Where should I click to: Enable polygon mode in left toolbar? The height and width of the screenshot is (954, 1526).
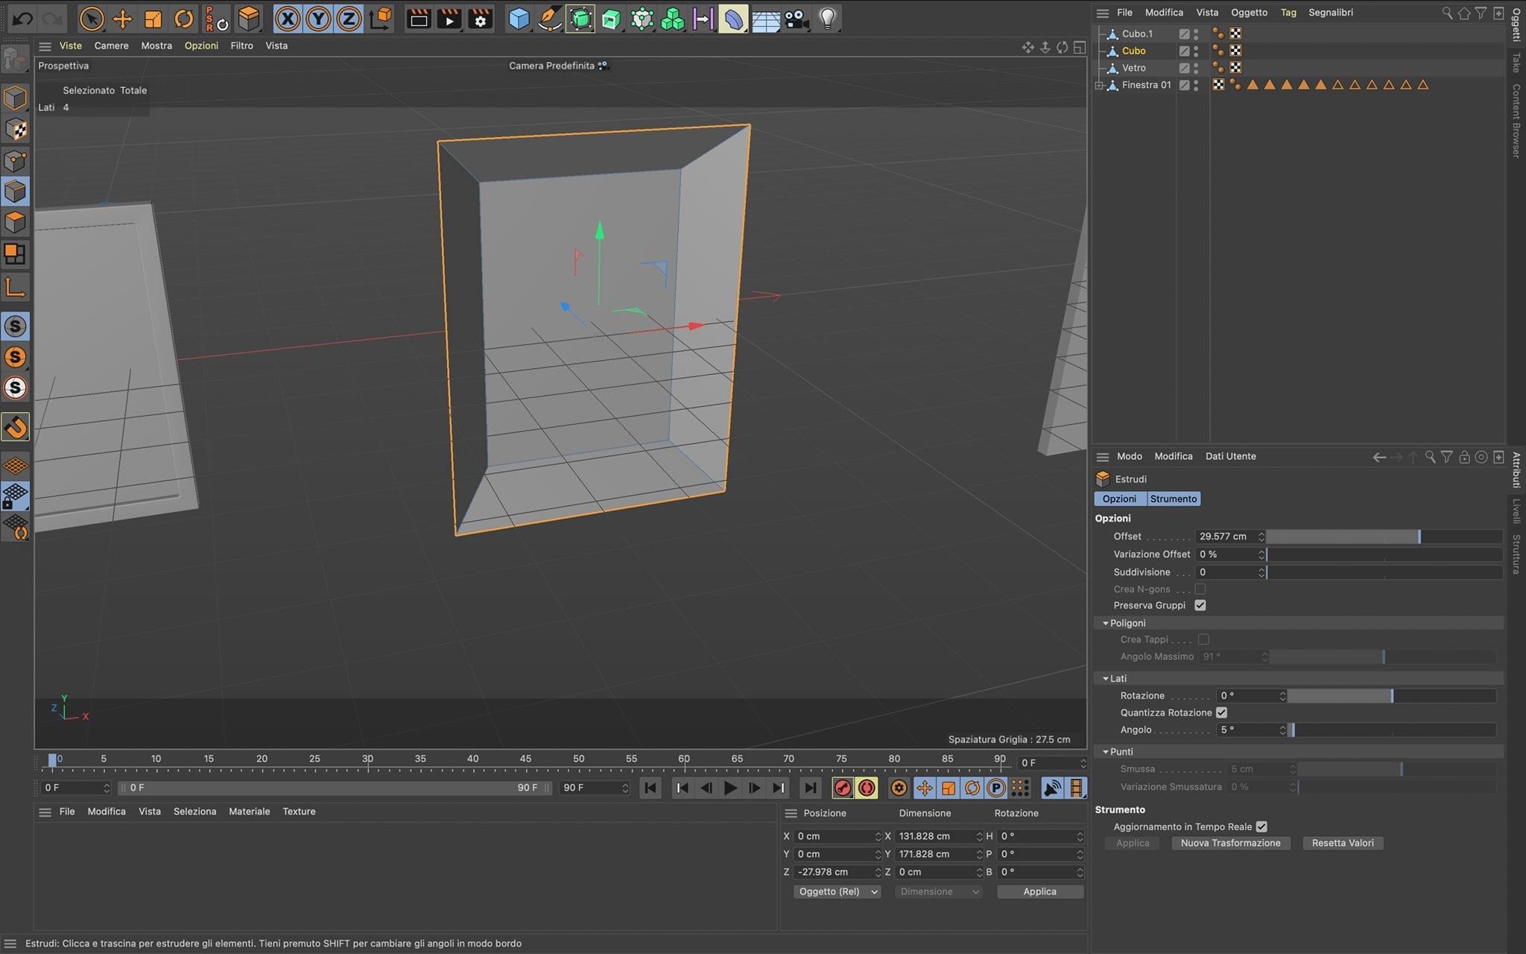click(15, 223)
